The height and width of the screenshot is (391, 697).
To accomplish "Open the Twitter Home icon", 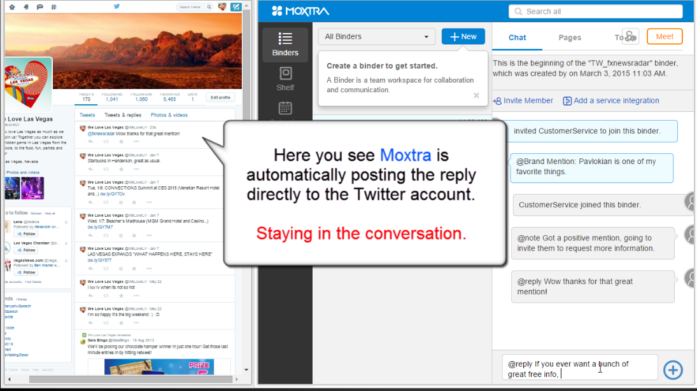I will 12,7.
